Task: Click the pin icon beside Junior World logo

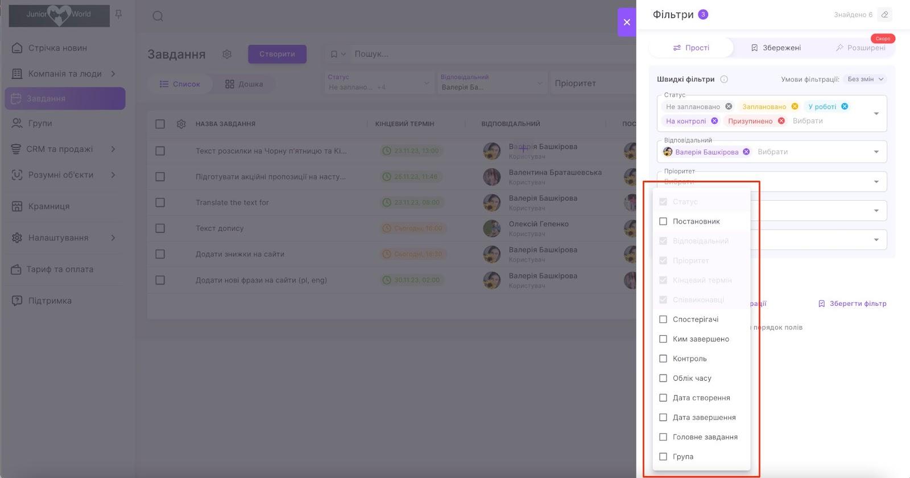Action: pyautogui.click(x=118, y=14)
